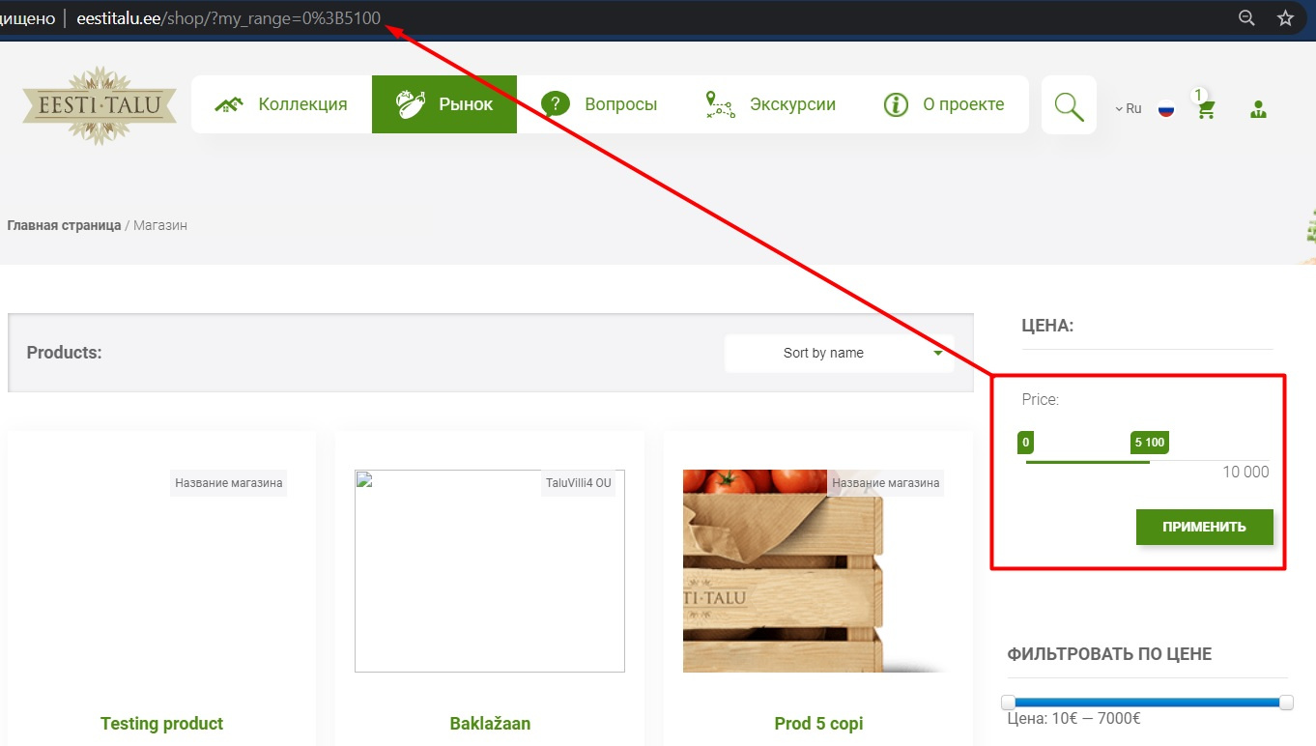Screen dimensions: 1316x746
Task: Open the Prod 5 copi product link
Action: coord(818,724)
